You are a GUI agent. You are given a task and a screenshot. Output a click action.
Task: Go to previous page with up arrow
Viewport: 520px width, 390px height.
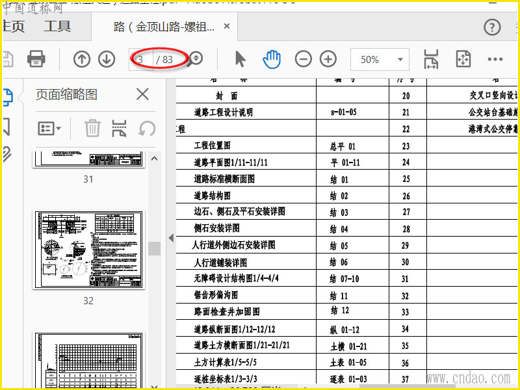pyautogui.click(x=82, y=59)
